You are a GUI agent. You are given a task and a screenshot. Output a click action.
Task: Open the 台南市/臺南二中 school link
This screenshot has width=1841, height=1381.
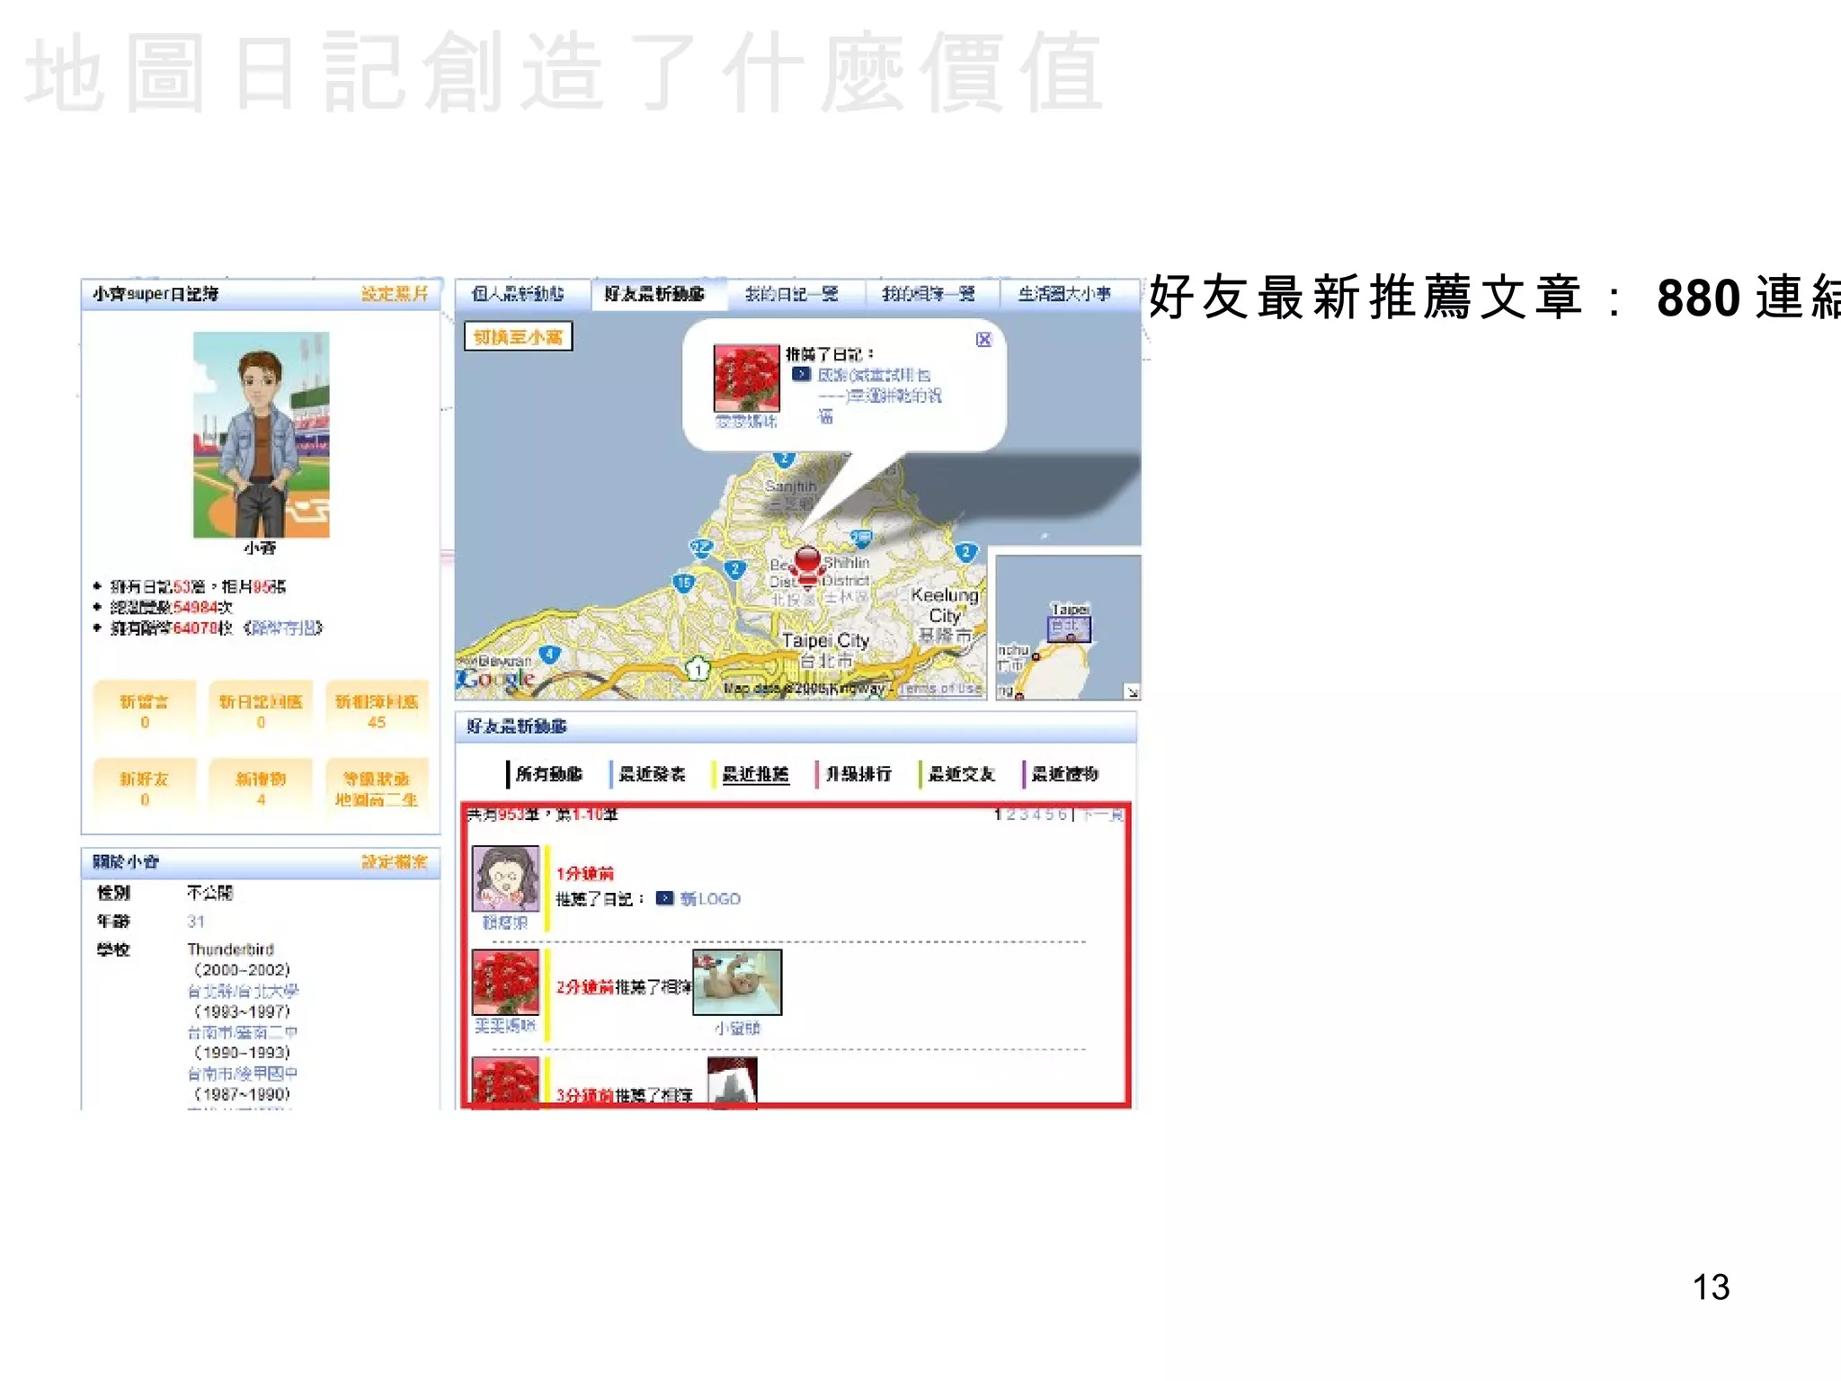243,1032
